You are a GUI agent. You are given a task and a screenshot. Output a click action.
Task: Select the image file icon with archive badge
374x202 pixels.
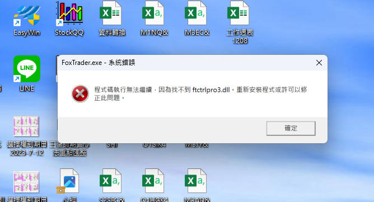tap(68, 181)
